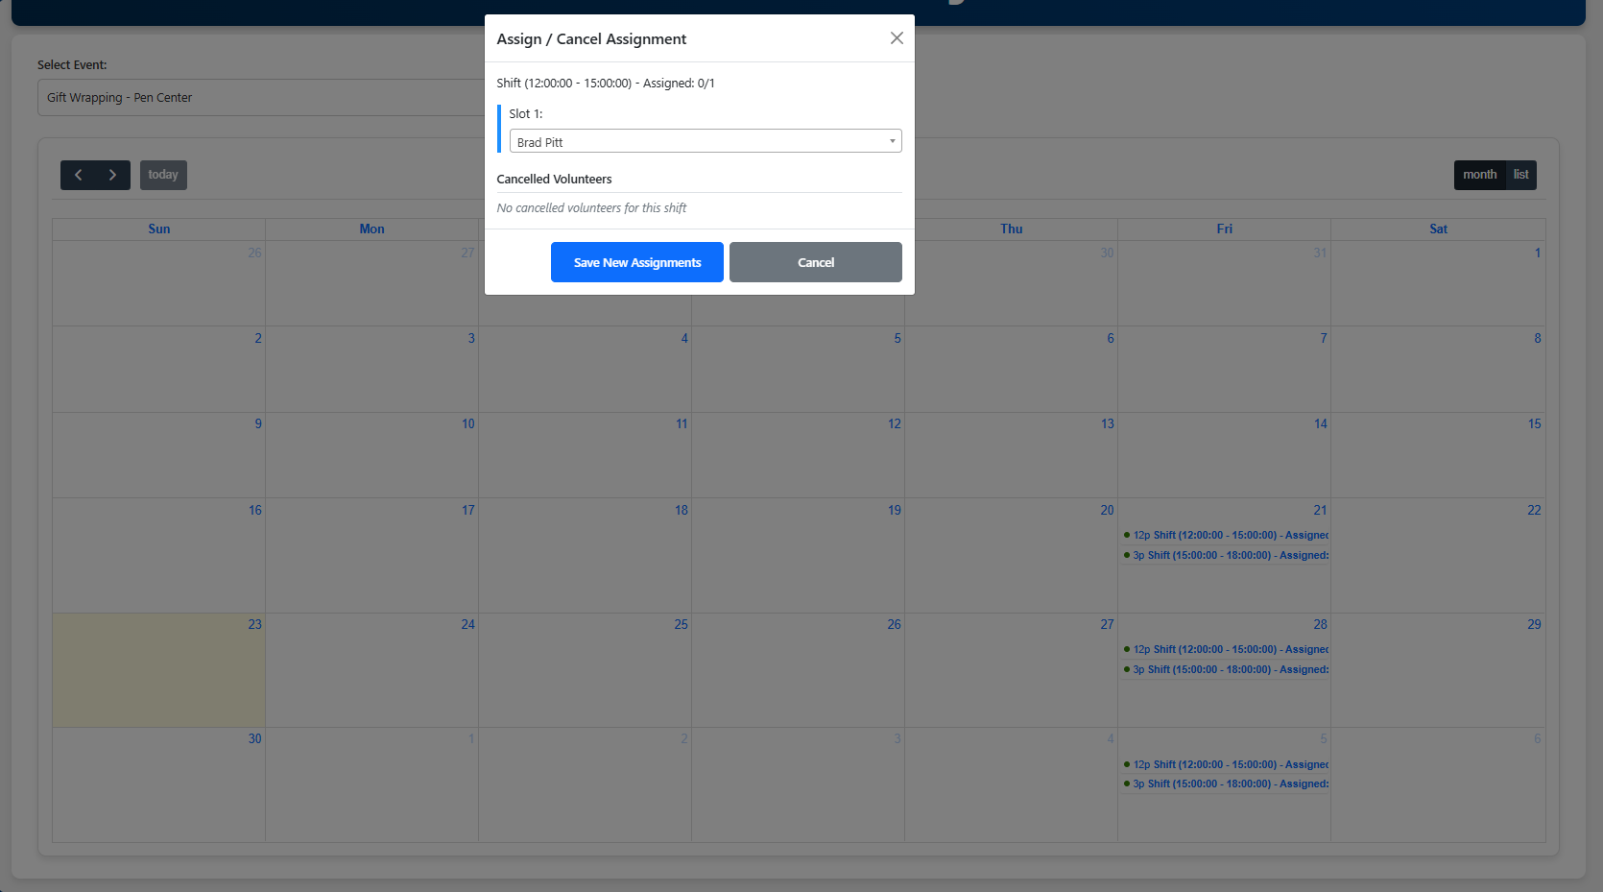Jump to today's date using the today button
This screenshot has height=892, width=1603.
click(163, 175)
